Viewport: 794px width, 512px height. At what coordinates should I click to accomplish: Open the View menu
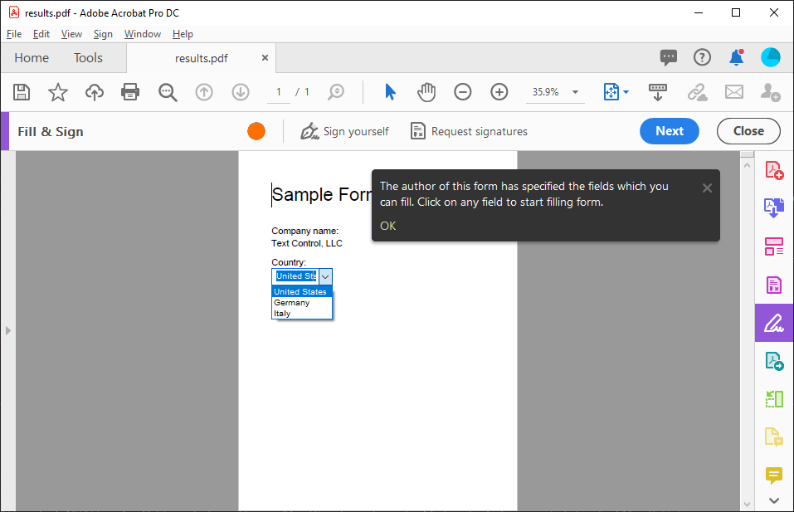[71, 34]
